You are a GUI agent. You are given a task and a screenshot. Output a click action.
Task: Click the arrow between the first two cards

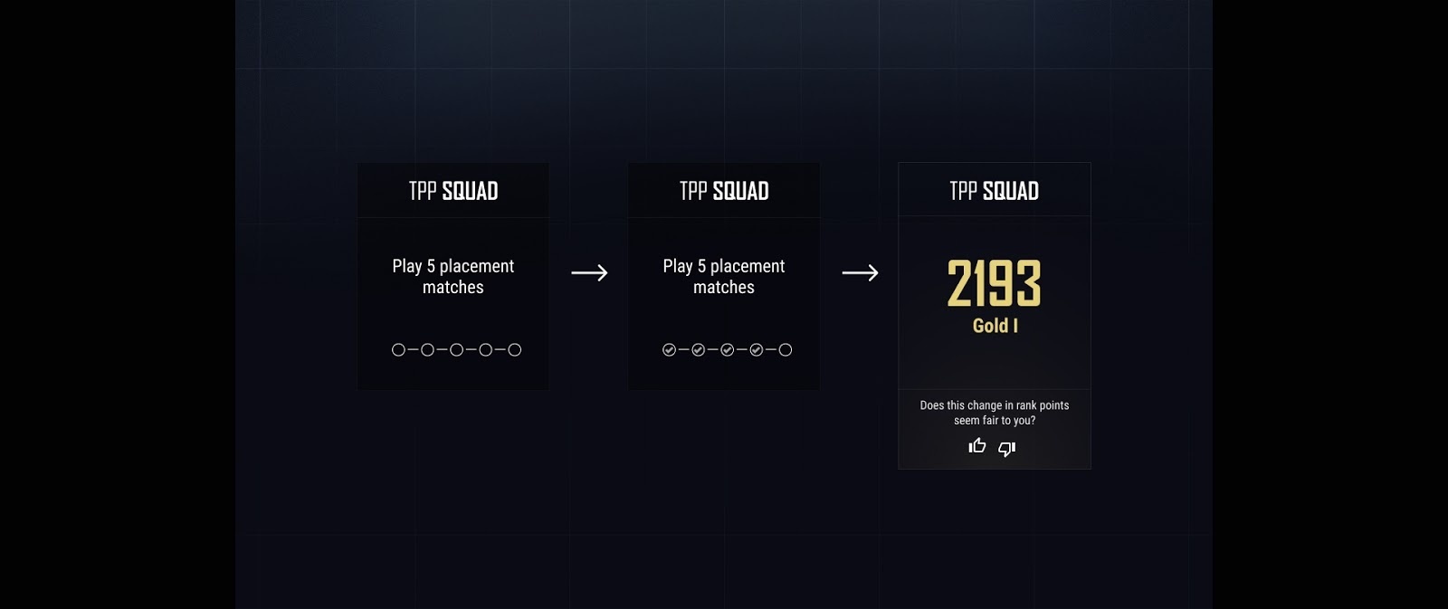pyautogui.click(x=589, y=272)
